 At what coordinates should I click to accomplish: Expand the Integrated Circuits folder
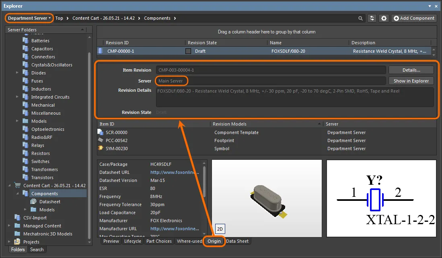(17, 97)
